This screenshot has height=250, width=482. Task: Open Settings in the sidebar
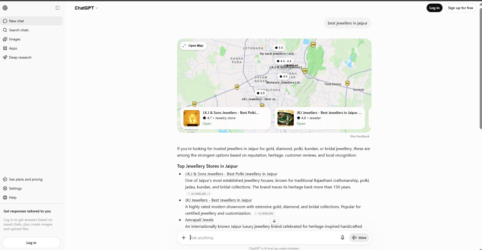click(x=32, y=188)
